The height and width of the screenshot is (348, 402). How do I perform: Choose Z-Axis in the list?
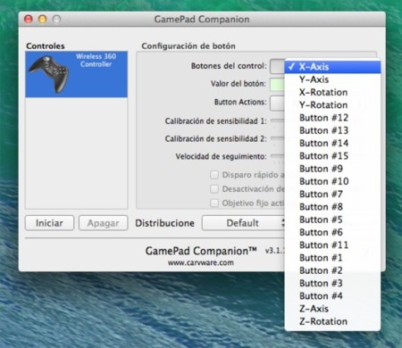[x=332, y=309]
